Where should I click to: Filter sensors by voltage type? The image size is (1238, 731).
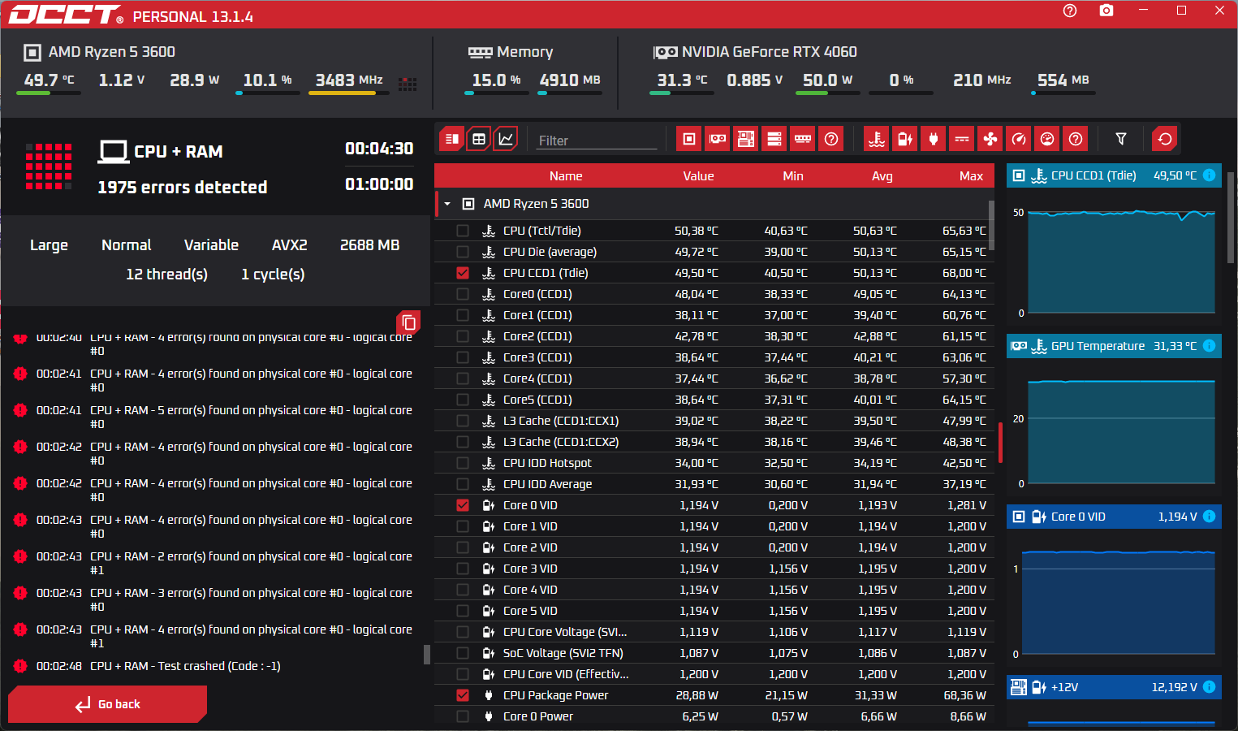905,139
